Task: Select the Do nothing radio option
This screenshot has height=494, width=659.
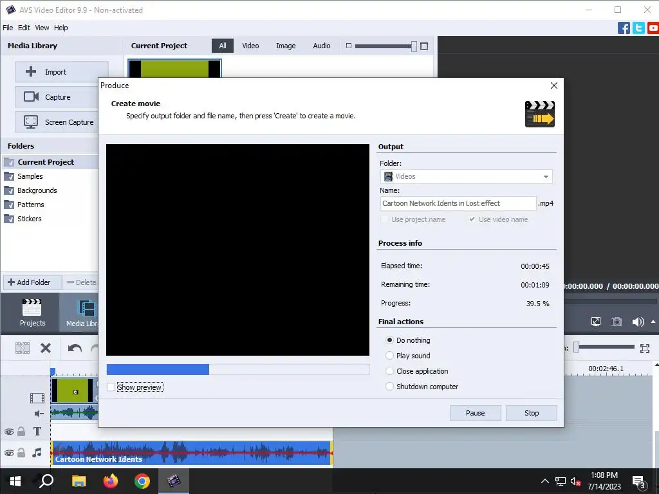Action: [389, 340]
